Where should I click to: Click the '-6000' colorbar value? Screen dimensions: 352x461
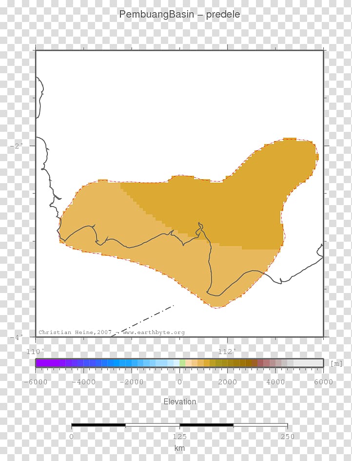36,382
